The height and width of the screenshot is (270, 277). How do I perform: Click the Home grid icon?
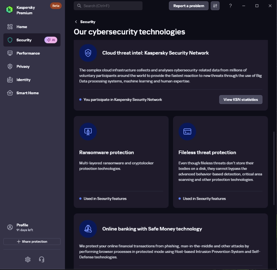10,27
